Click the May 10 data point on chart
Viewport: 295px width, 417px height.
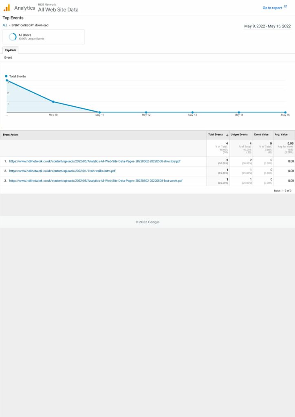click(53, 101)
